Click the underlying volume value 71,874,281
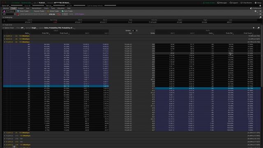The width and height of the screenshot is (263, 148). point(152,22)
